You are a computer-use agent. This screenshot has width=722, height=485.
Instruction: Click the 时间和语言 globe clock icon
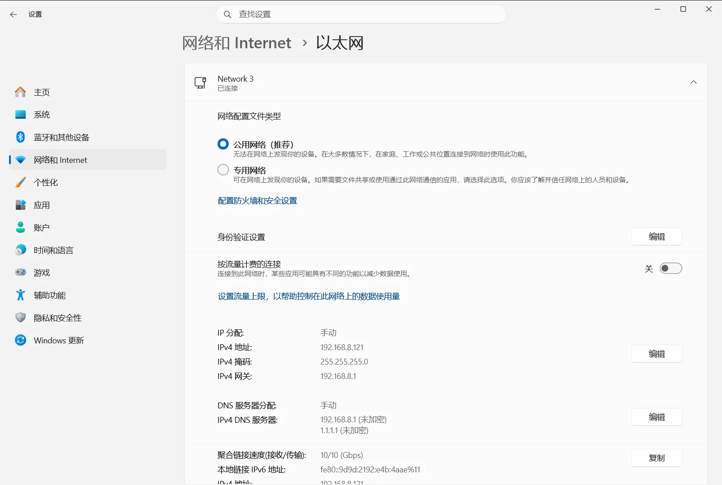pyautogui.click(x=20, y=250)
